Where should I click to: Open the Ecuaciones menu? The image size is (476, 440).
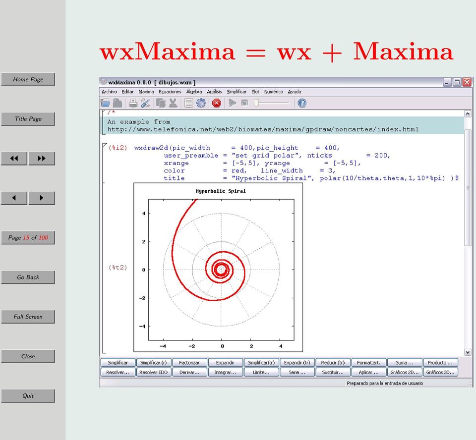[x=170, y=92]
